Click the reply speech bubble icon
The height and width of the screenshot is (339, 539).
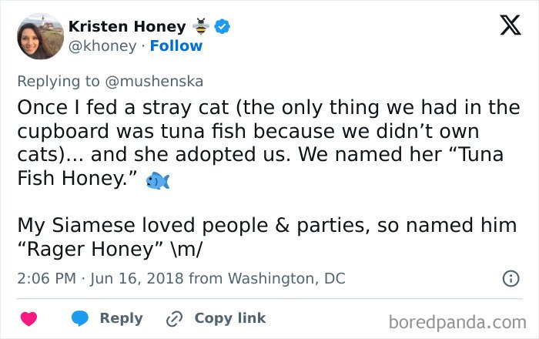pos(81,319)
